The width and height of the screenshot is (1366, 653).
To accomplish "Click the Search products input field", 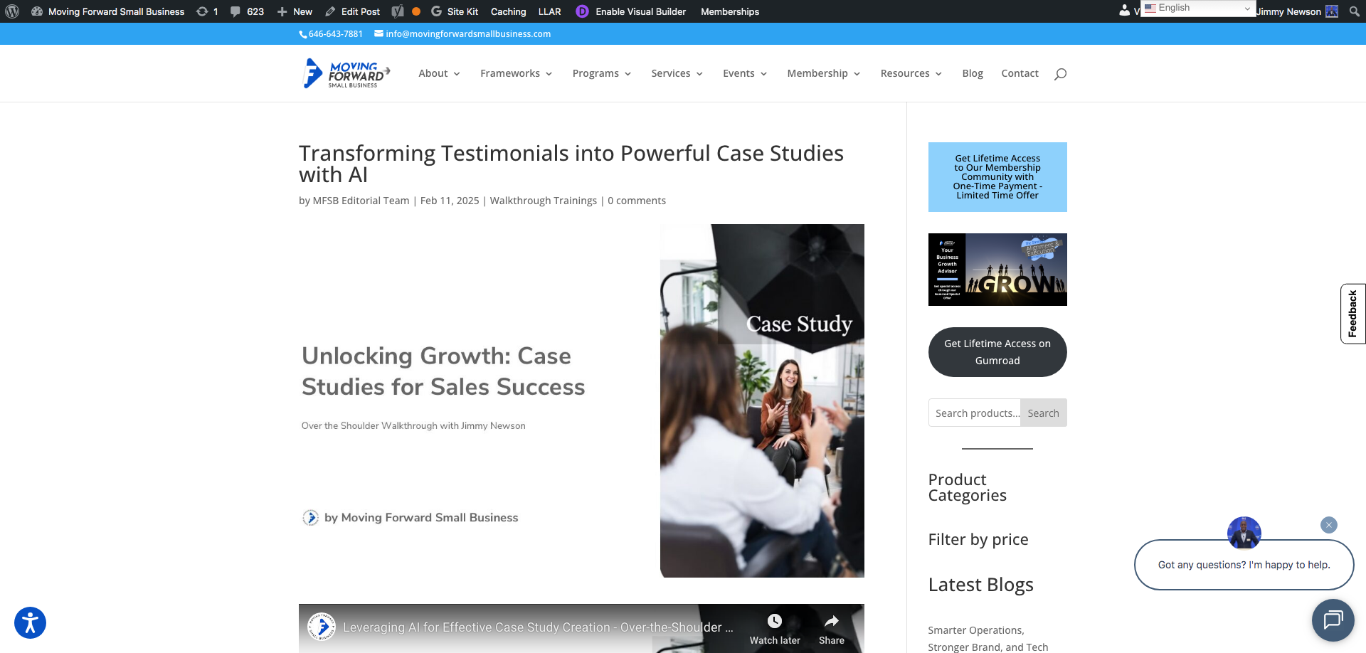I will click(x=976, y=413).
